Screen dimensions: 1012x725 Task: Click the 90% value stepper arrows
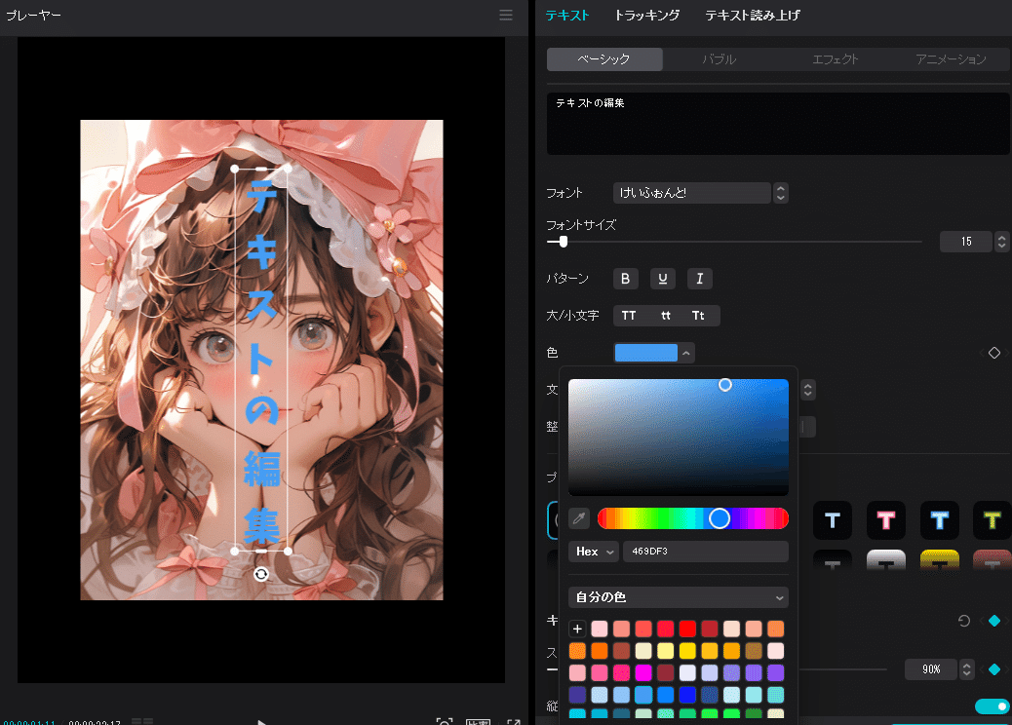tap(966, 669)
